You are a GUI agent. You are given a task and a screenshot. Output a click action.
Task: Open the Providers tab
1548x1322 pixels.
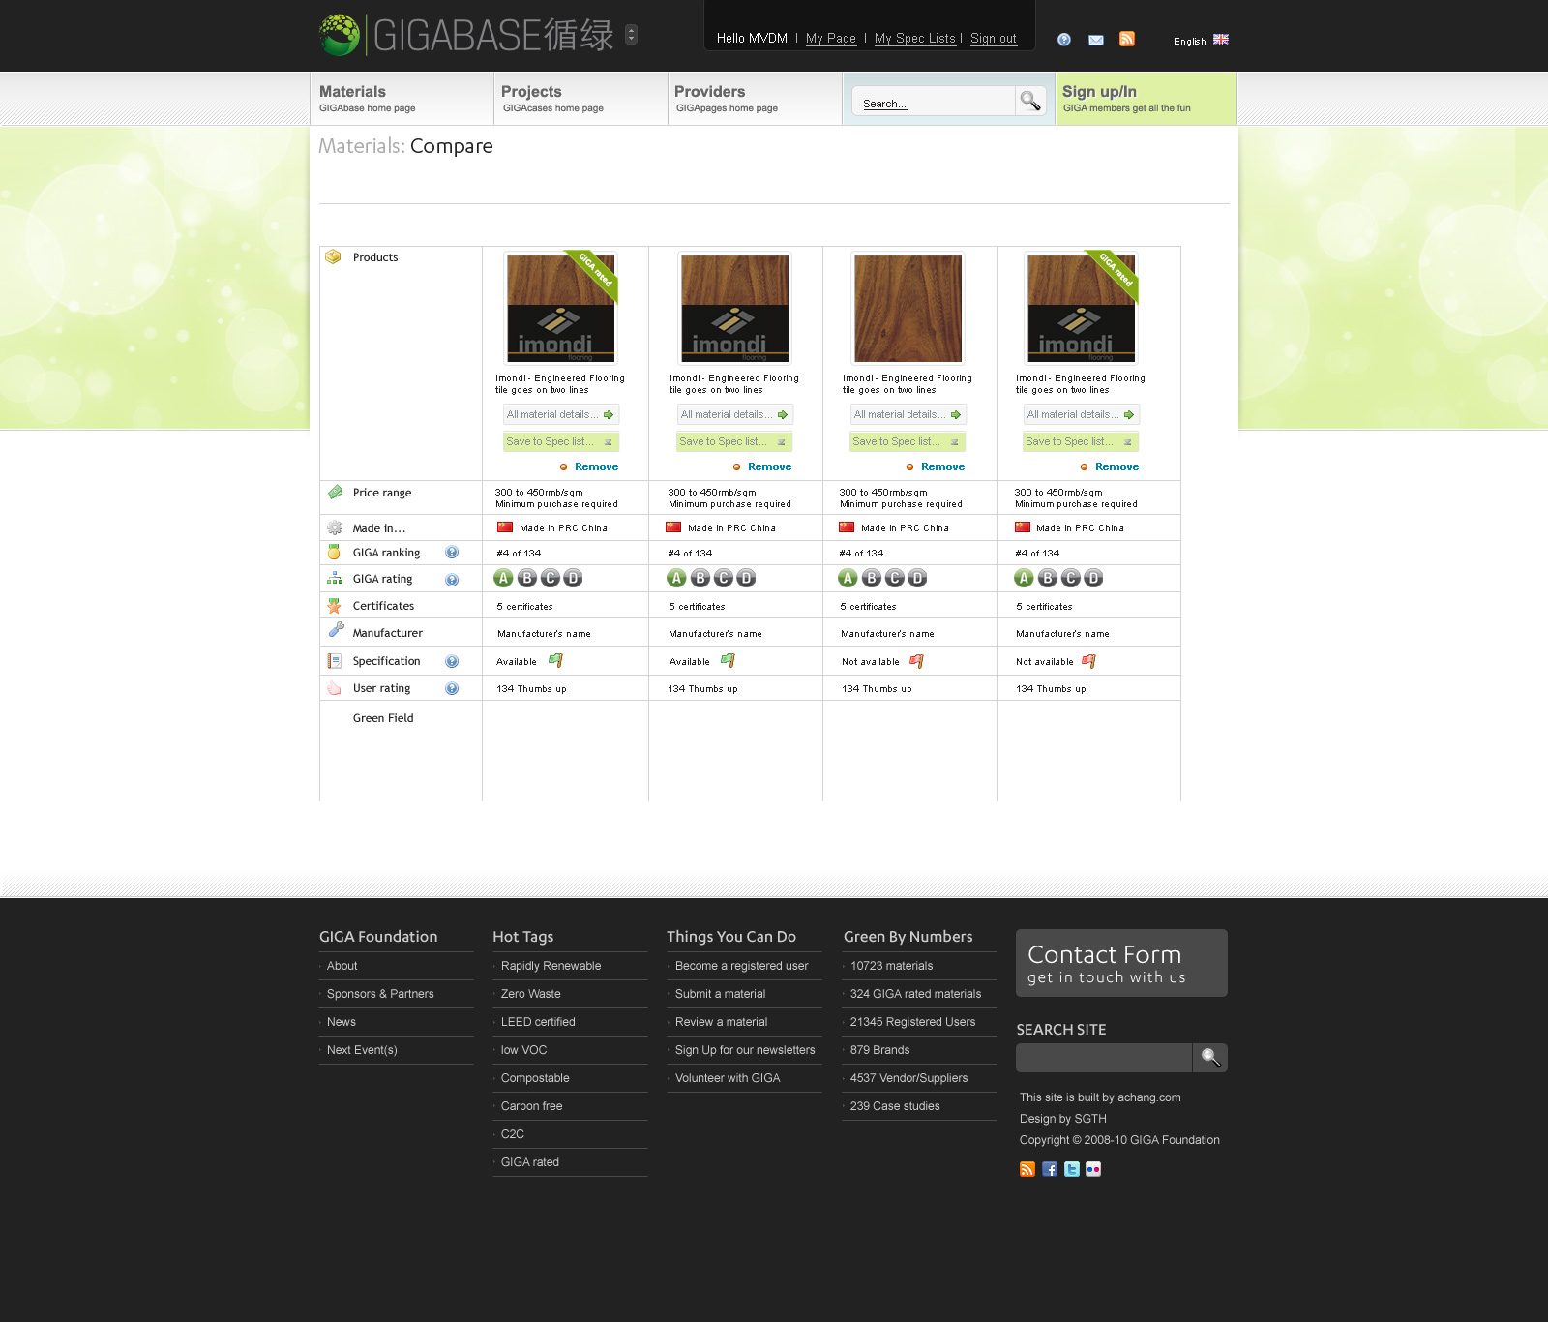[755, 99]
